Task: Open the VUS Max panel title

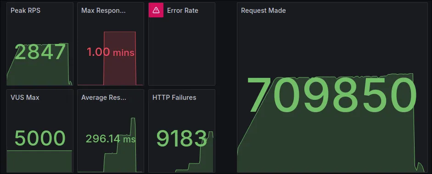Action: [x=25, y=98]
